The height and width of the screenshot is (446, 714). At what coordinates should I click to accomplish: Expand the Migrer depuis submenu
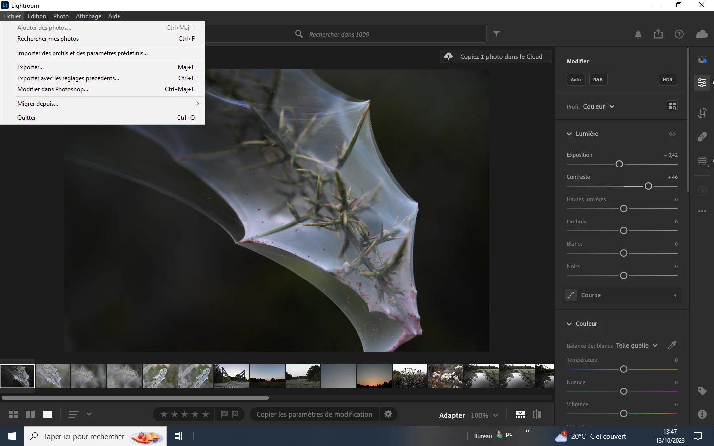103,104
